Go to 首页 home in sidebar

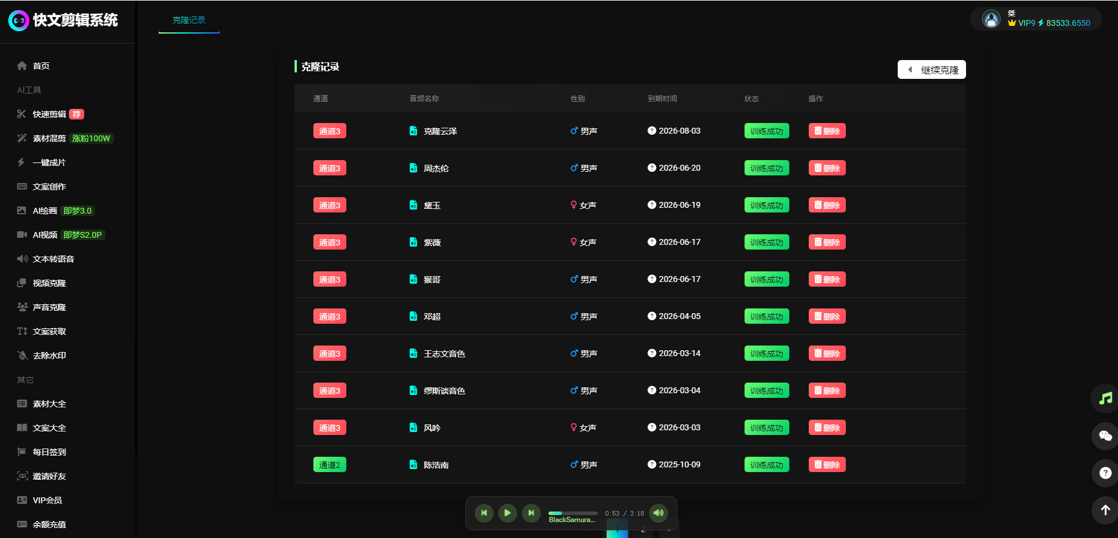point(41,66)
